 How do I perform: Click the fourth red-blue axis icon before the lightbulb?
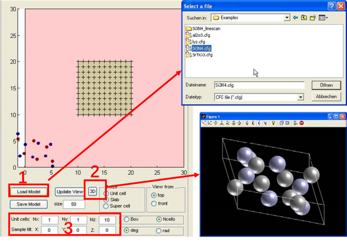(265, 123)
